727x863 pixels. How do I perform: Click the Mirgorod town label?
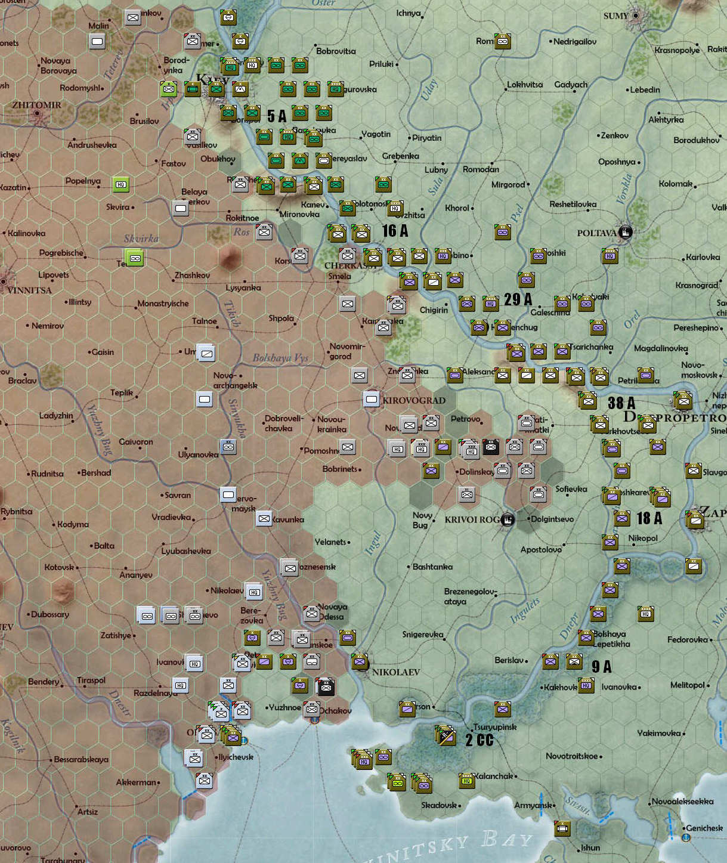pos(508,184)
